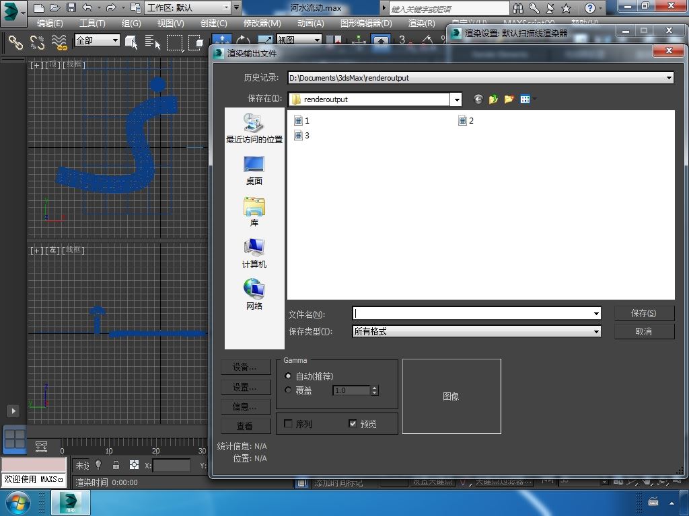
Task: Click the viewport layout tab icon
Action: click(x=15, y=439)
